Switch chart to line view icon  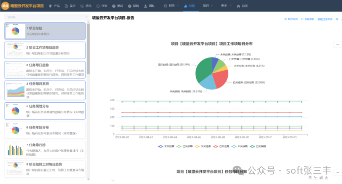click(x=316, y=178)
